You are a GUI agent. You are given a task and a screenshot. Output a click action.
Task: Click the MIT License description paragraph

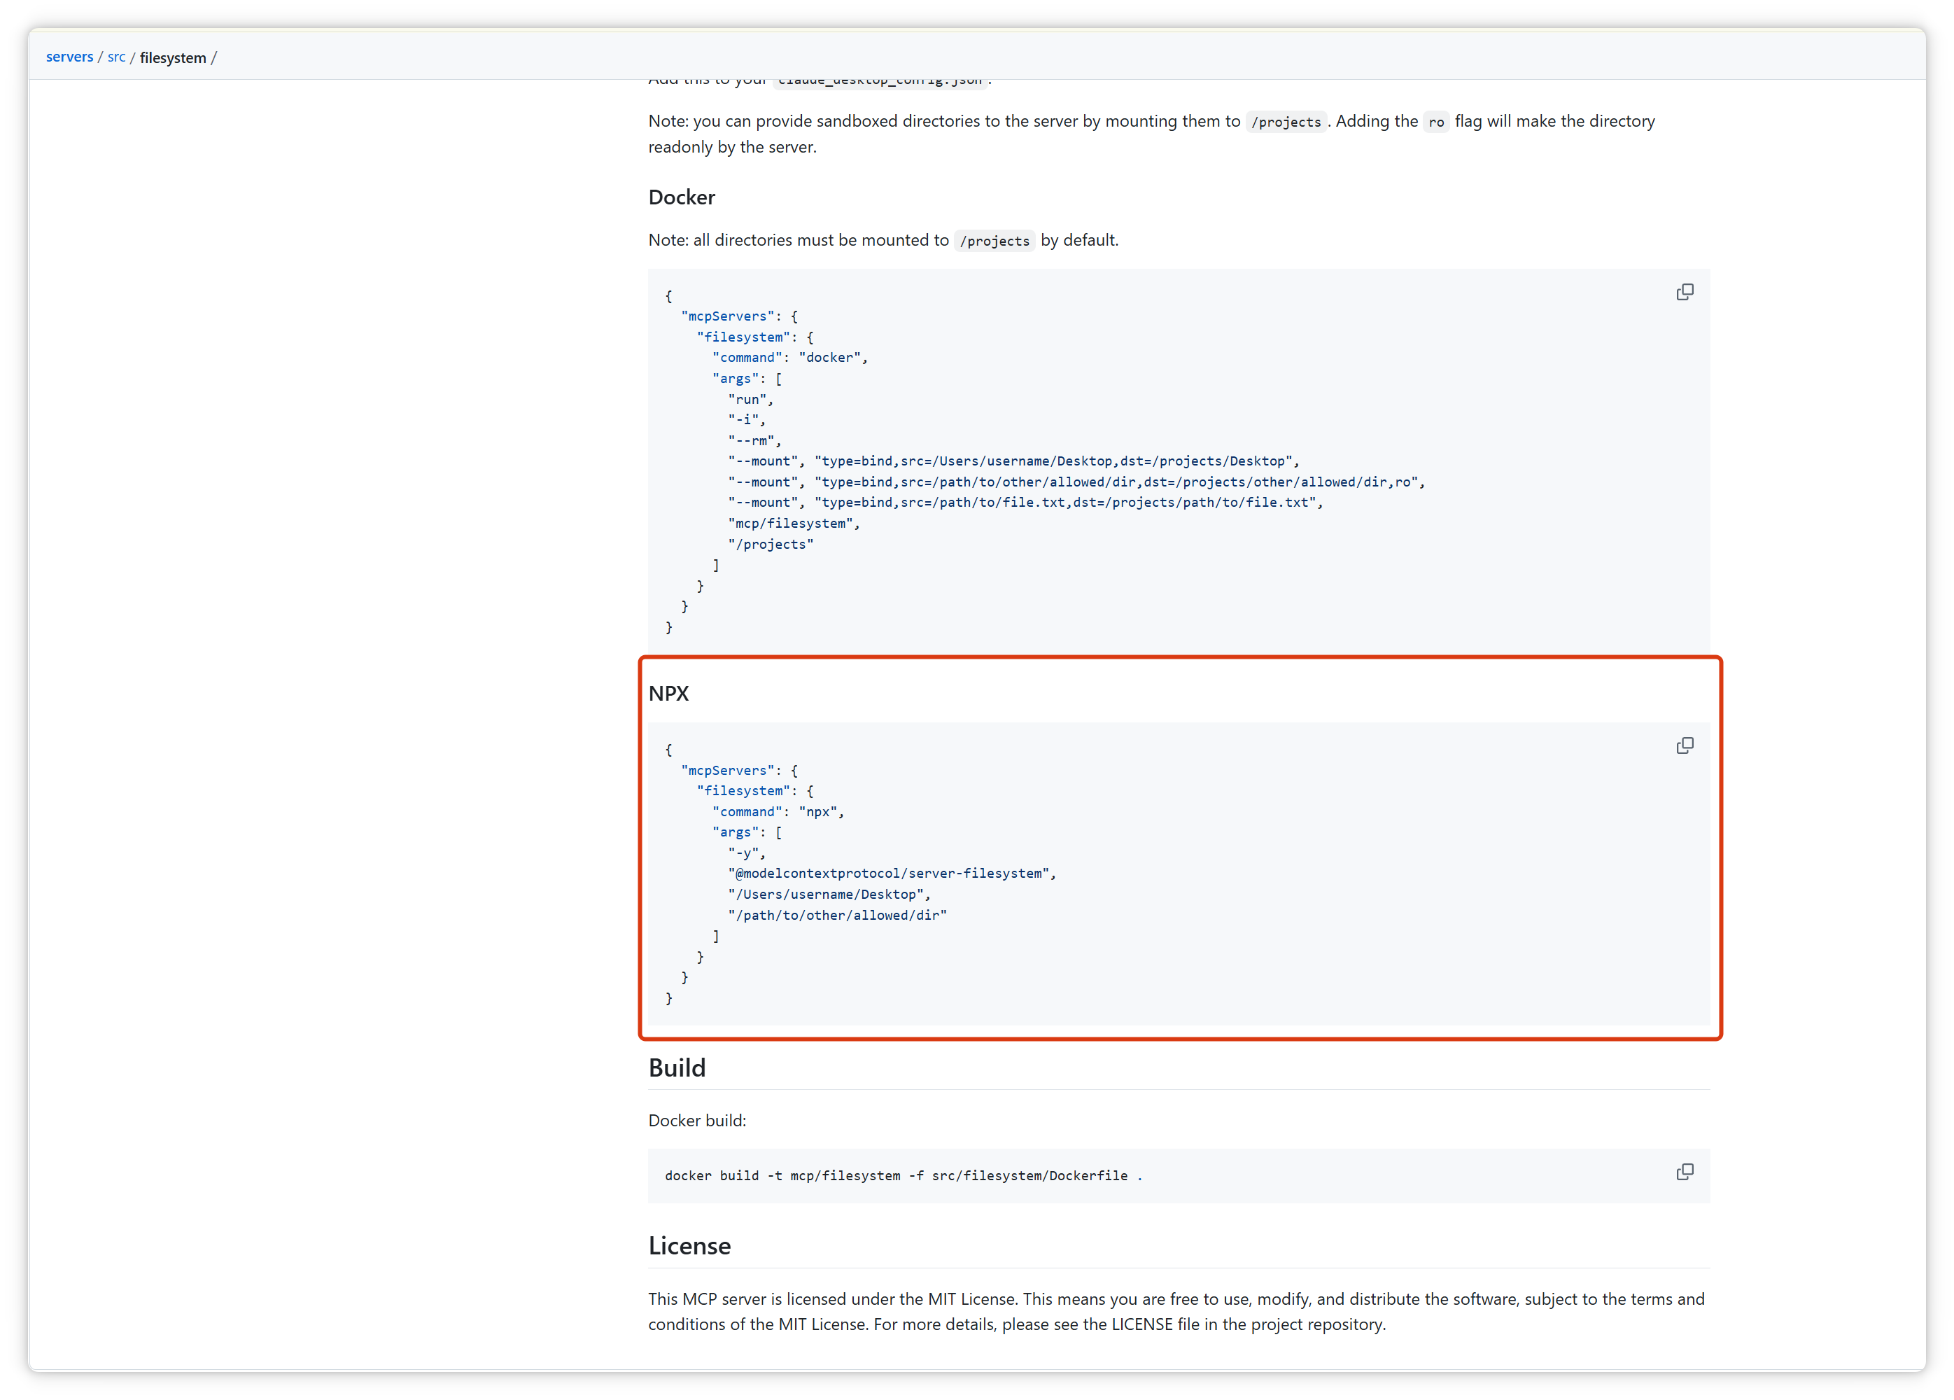tap(1176, 1311)
